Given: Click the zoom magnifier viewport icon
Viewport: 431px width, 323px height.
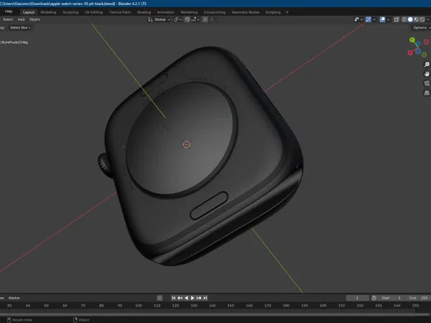Looking at the screenshot, I should pos(427,65).
